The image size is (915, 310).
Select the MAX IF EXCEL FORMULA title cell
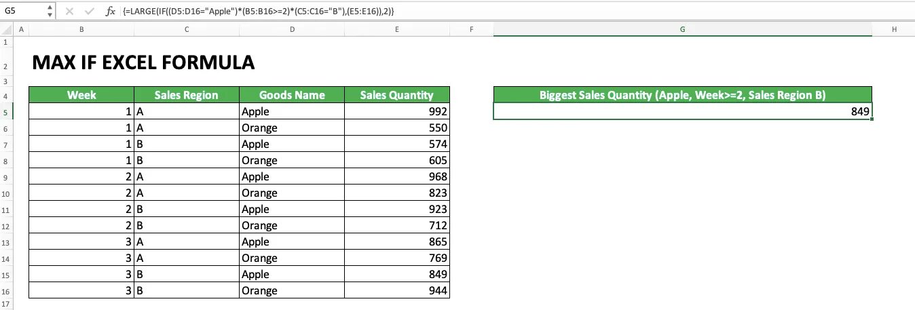(x=143, y=63)
